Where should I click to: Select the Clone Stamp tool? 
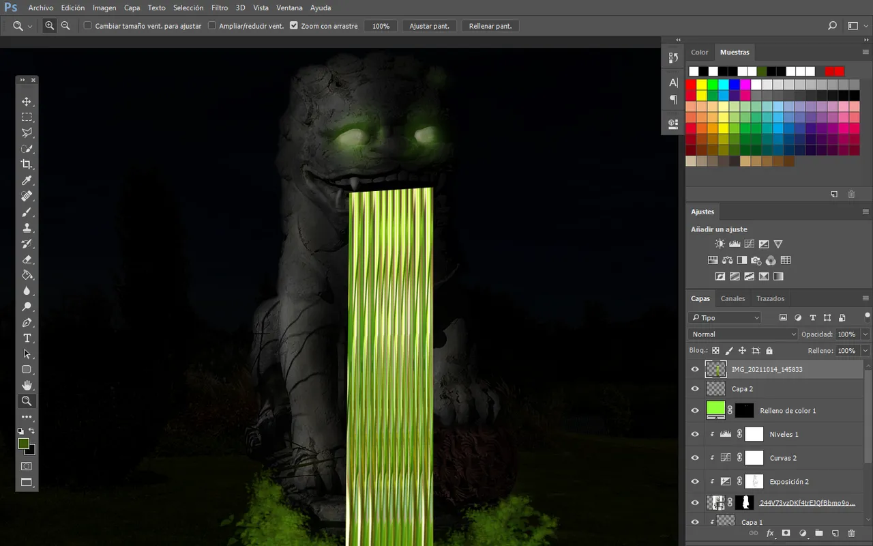[27, 228]
